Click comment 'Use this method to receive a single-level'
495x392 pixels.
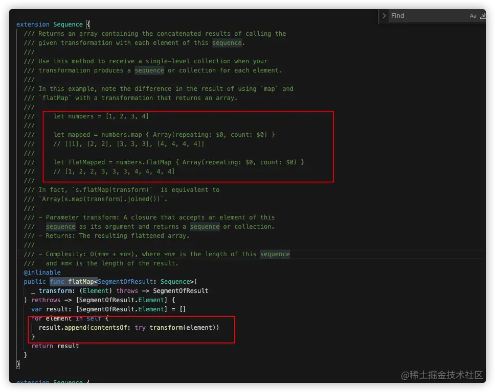pyautogui.click(x=146, y=61)
